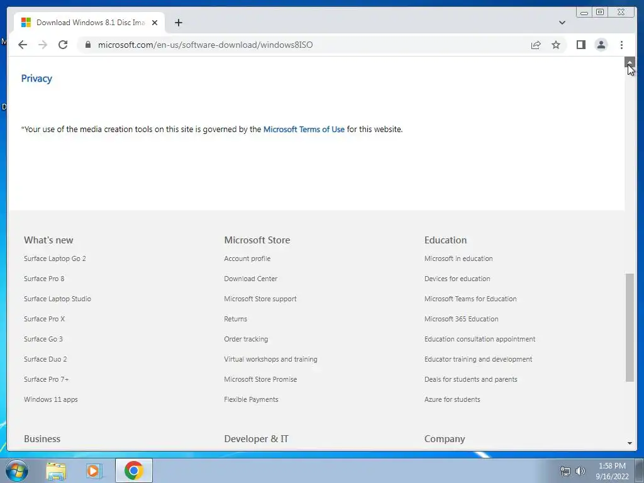
Task: Open the Flexible Payments link
Action: click(x=252, y=399)
